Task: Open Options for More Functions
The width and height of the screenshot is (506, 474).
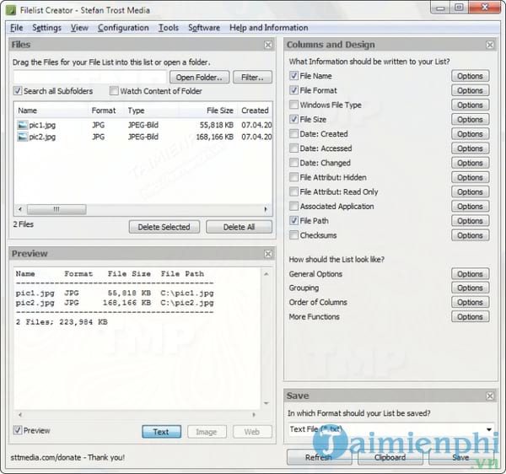Action: click(x=470, y=317)
